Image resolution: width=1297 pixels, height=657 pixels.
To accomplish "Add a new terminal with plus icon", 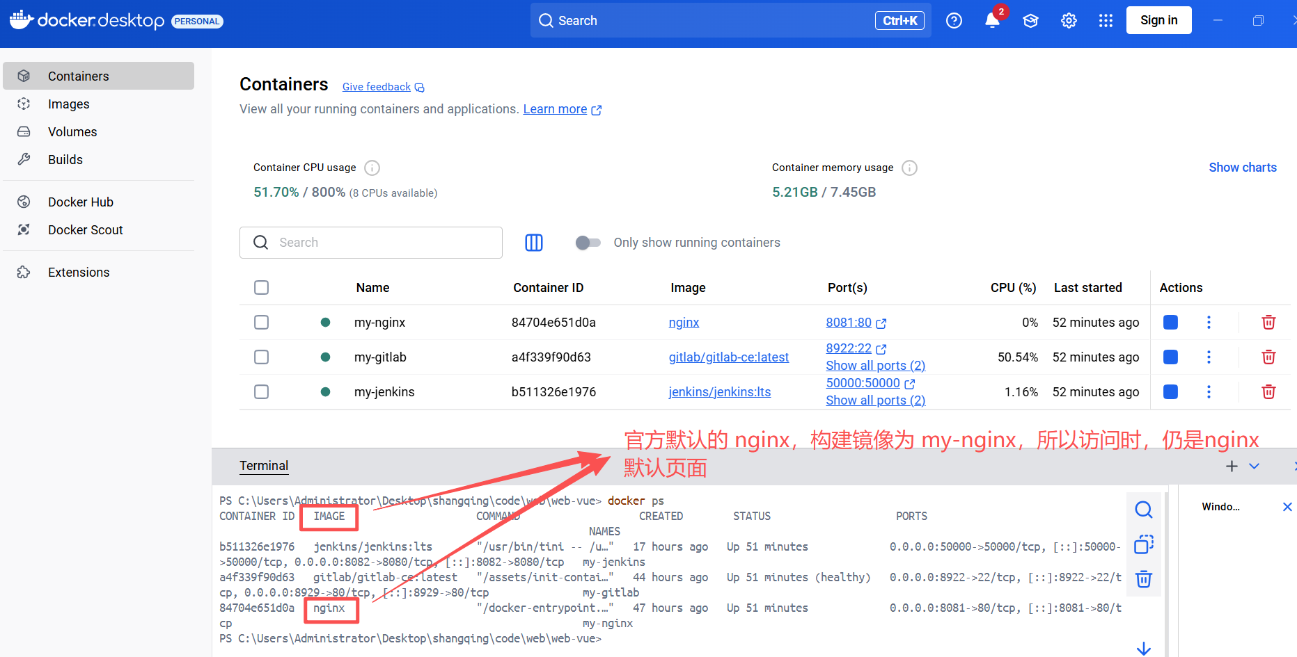I will click(1232, 466).
